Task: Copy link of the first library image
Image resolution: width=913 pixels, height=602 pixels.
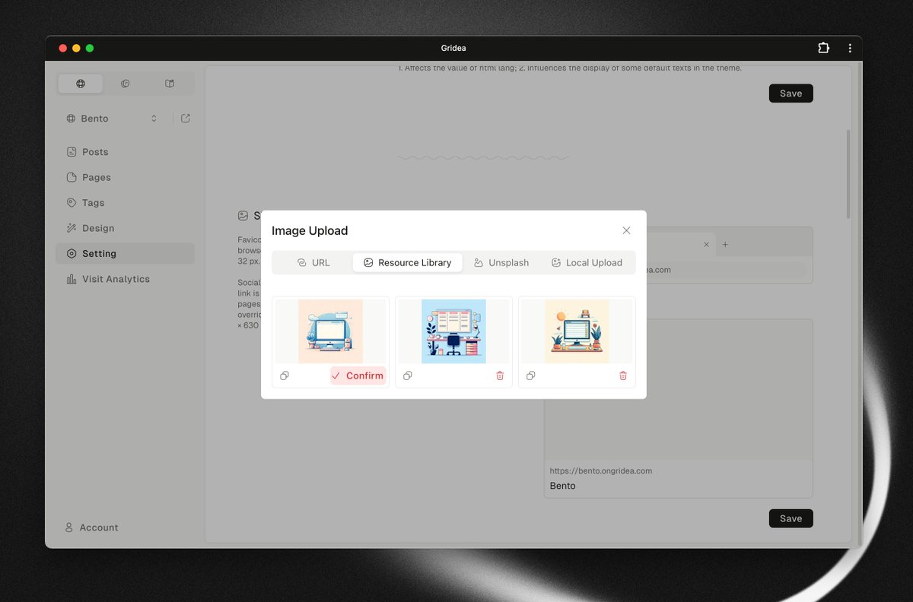Action: click(285, 375)
